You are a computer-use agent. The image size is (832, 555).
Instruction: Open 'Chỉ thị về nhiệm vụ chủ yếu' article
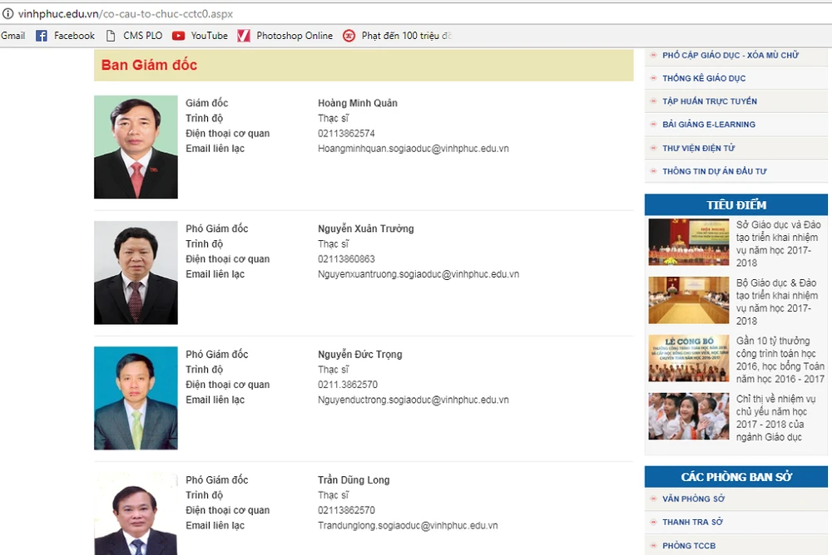pyautogui.click(x=776, y=418)
